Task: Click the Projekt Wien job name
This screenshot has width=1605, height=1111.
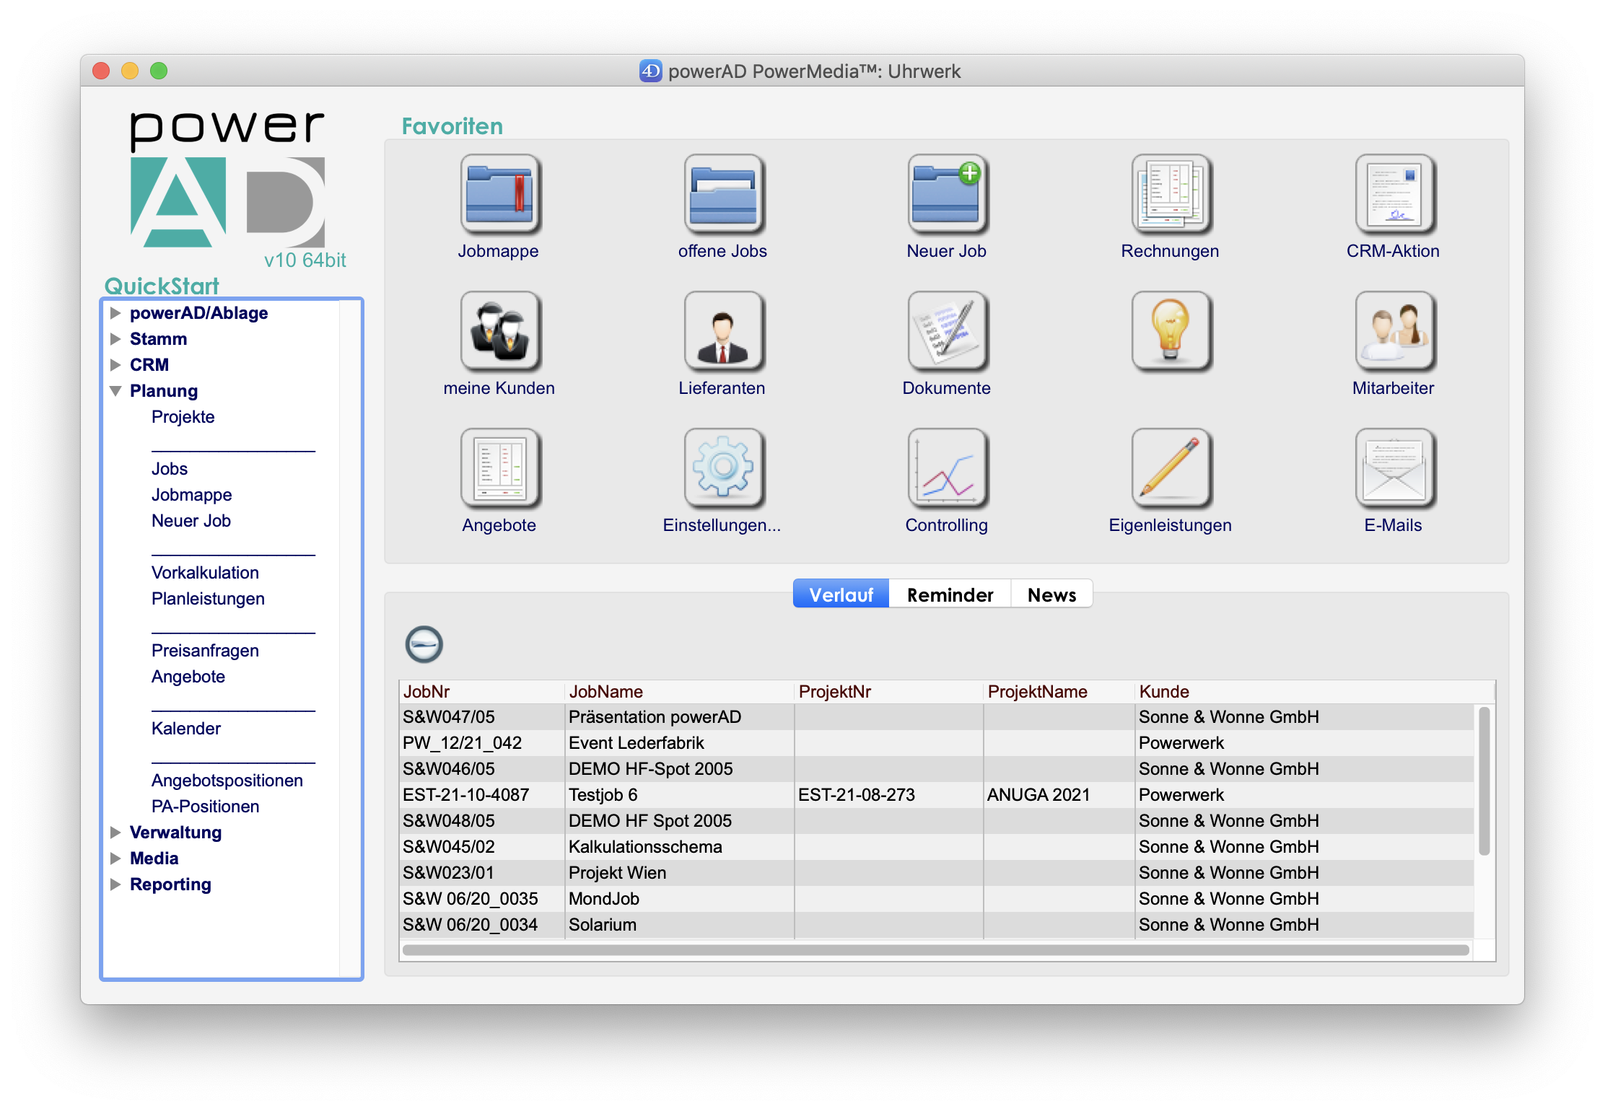Action: (617, 873)
